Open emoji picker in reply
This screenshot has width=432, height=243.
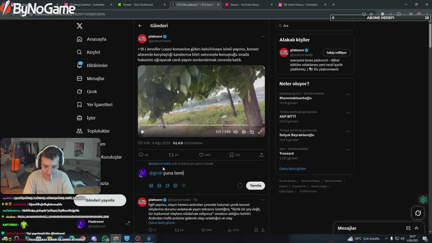pyautogui.click(x=175, y=186)
